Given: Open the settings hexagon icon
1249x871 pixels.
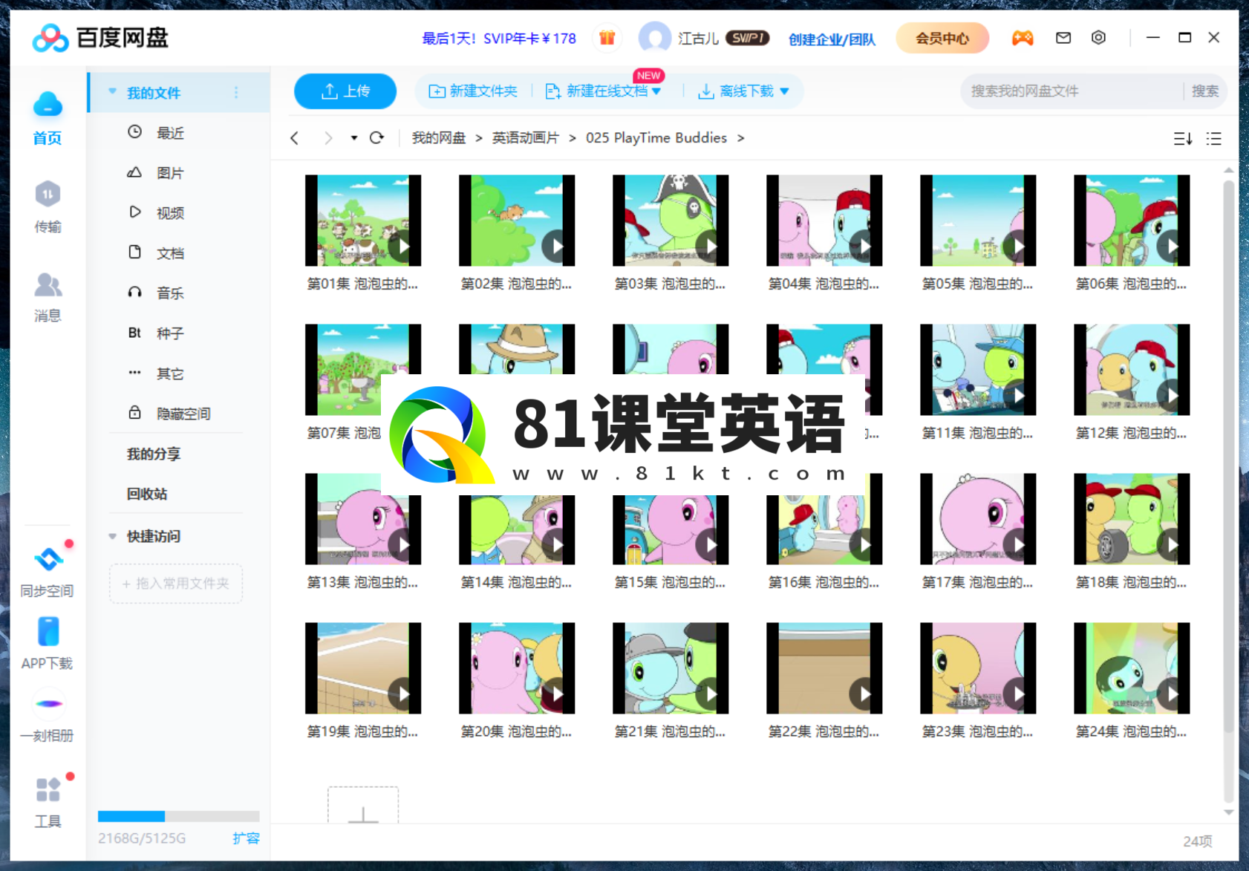Looking at the screenshot, I should click(1098, 38).
